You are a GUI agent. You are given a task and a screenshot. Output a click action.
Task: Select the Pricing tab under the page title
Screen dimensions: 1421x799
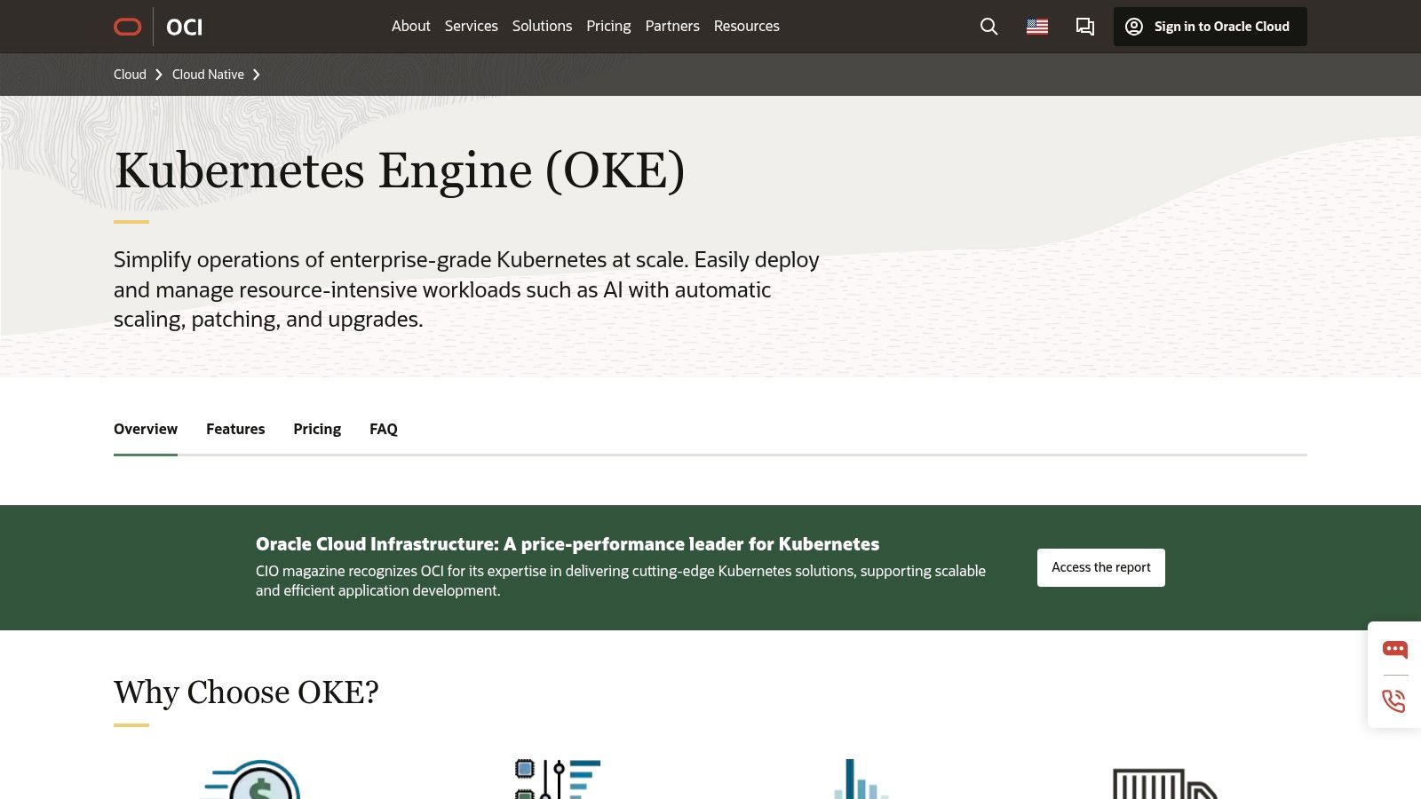pos(316,429)
